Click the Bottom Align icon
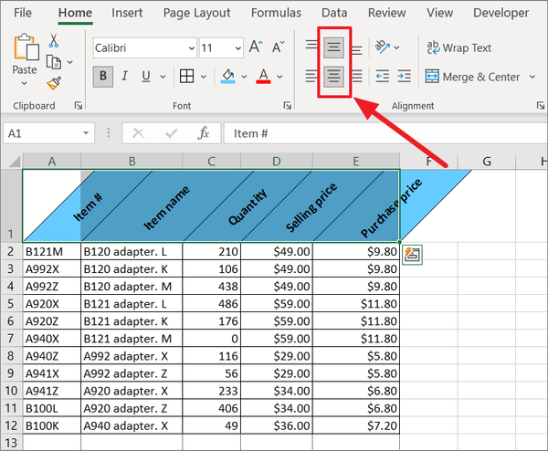 356,49
